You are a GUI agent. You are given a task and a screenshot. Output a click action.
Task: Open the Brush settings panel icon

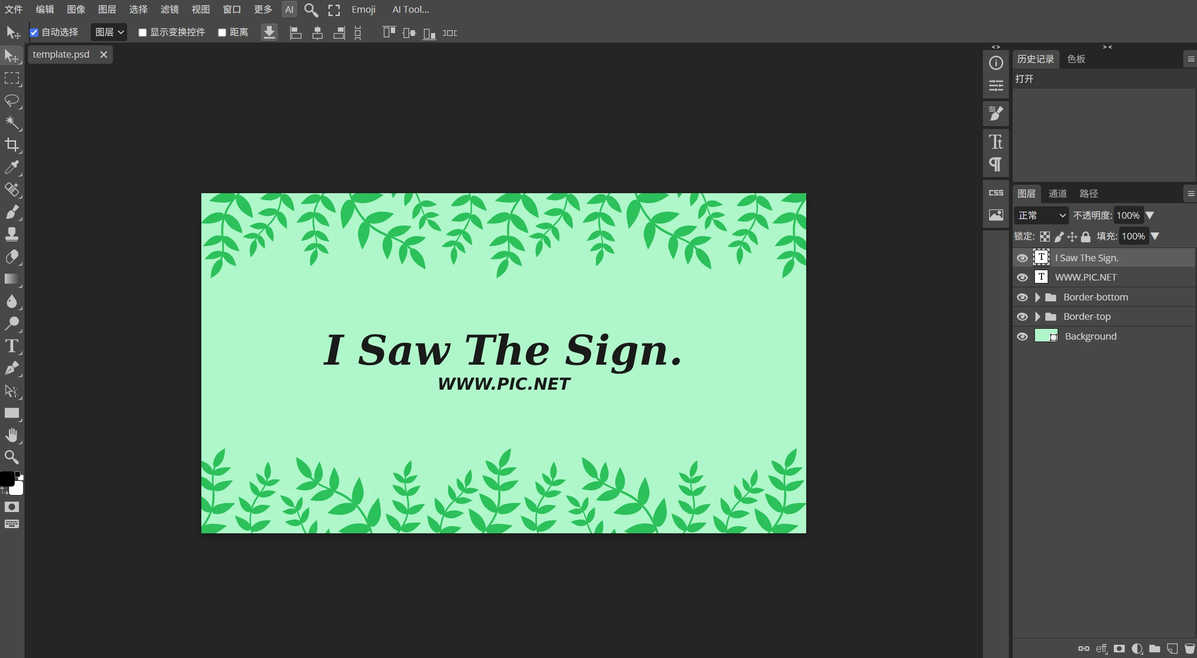(996, 113)
